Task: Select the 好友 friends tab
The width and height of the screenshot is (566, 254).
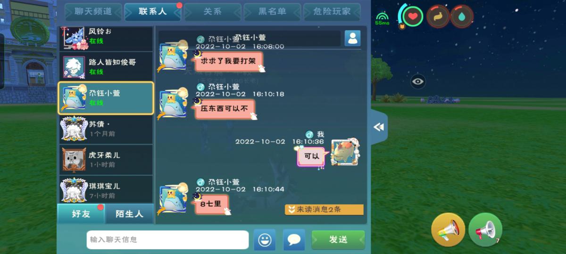Action: tap(81, 214)
